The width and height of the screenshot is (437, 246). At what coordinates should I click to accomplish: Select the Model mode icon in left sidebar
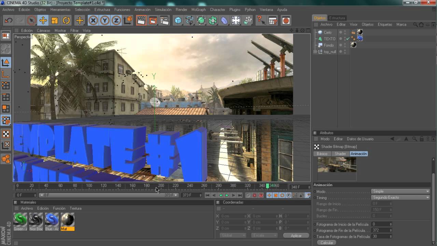(6, 63)
